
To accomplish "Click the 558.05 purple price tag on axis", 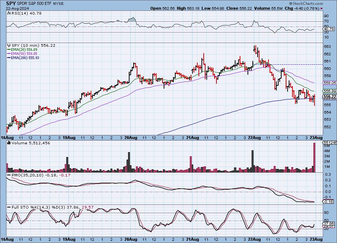I will 330,83.
